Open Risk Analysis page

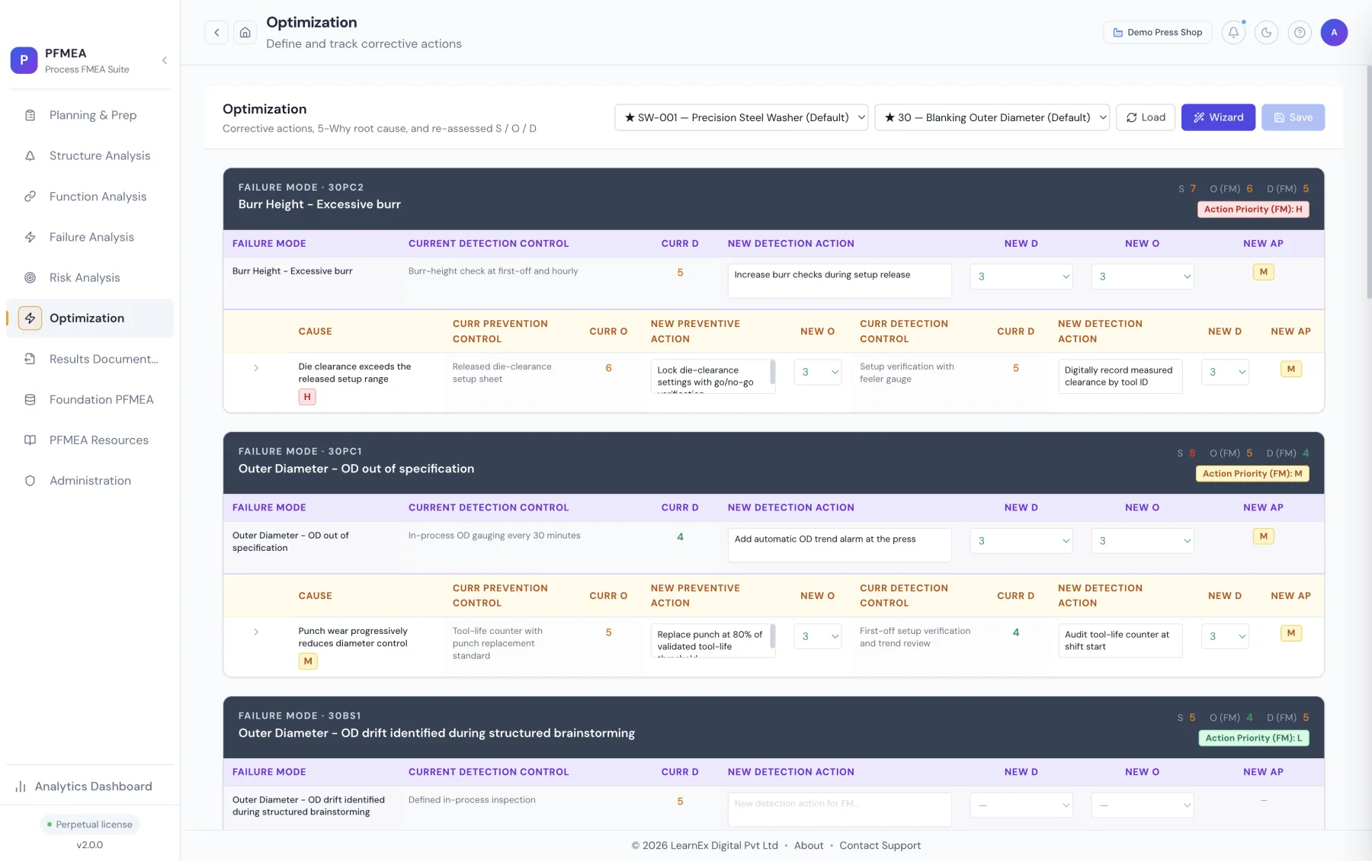[x=90, y=277]
